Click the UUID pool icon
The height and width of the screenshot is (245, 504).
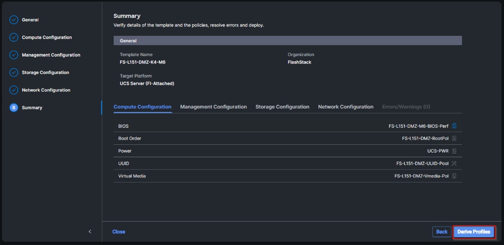(454, 163)
